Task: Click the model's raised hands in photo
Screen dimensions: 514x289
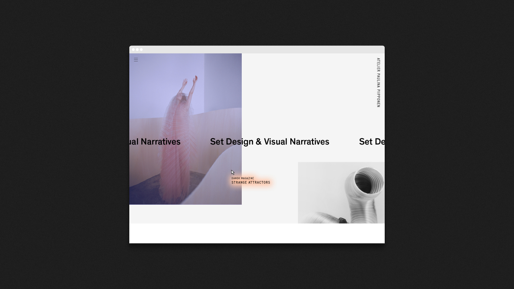Action: 190,81
